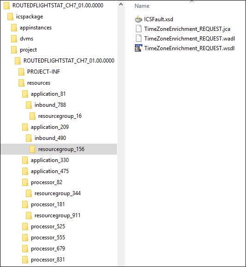Click the processor_831 folder icon
Image resolution: width=246 pixels, height=267 pixels.
25,260
